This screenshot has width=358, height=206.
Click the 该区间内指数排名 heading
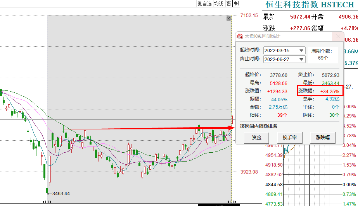tap(259, 126)
